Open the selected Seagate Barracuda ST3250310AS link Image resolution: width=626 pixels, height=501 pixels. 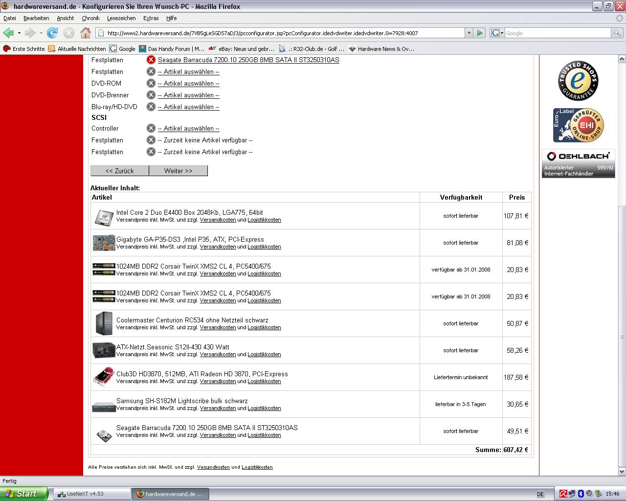point(248,60)
